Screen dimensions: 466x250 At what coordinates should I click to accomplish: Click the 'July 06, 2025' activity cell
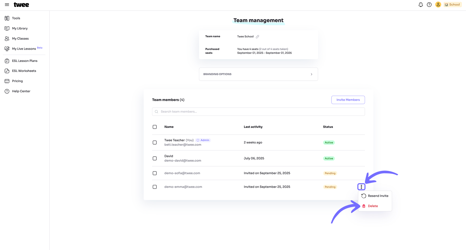click(254, 158)
